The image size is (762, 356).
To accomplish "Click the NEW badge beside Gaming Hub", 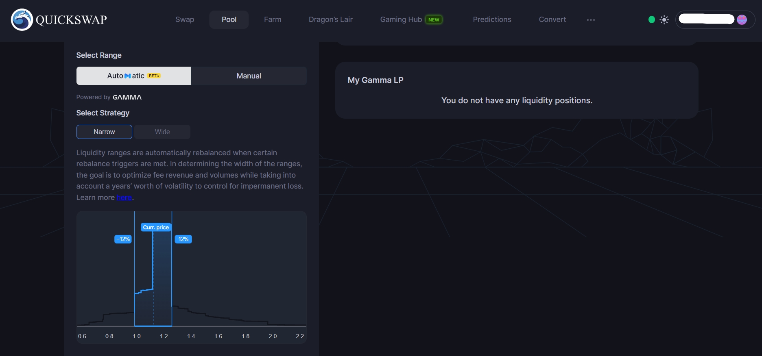I will click(x=434, y=20).
